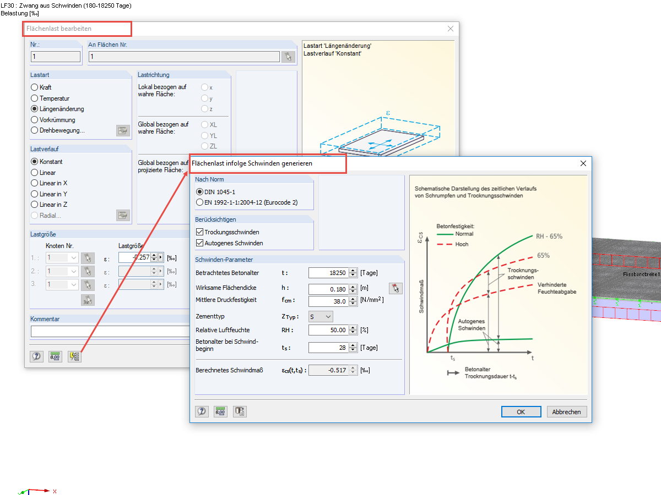Click node picker for Knoten row 1
This screenshot has width=661, height=495.
pyautogui.click(x=87, y=257)
